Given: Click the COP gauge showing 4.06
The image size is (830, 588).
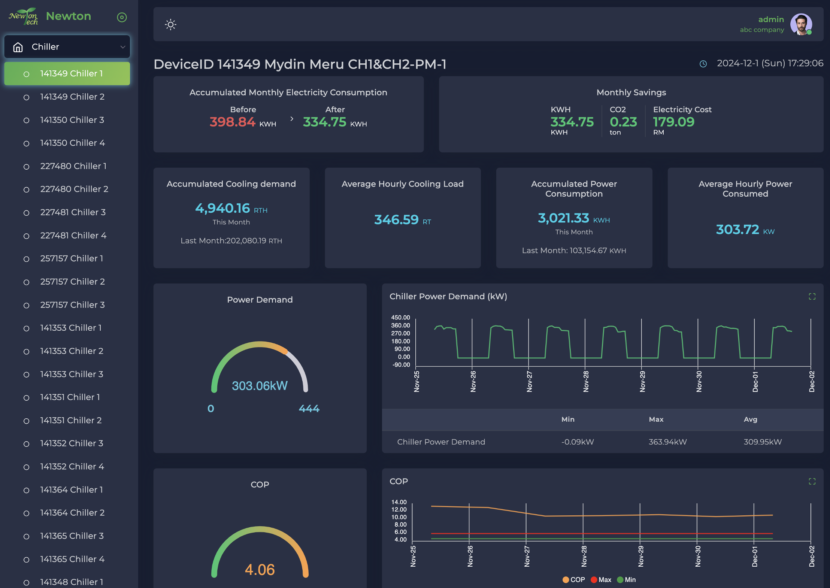Looking at the screenshot, I should tap(260, 552).
